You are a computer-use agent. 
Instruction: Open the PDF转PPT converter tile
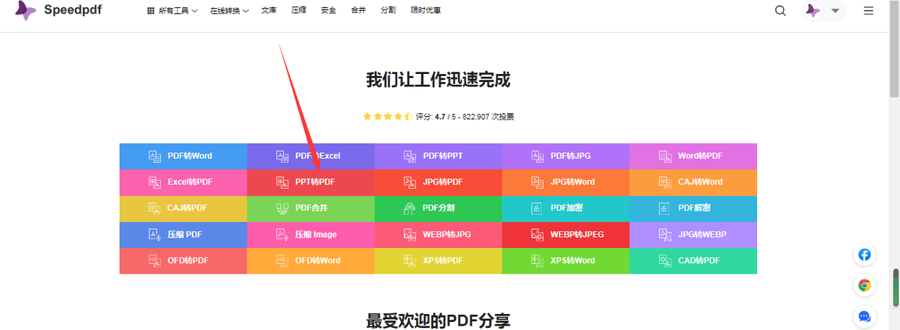click(438, 156)
